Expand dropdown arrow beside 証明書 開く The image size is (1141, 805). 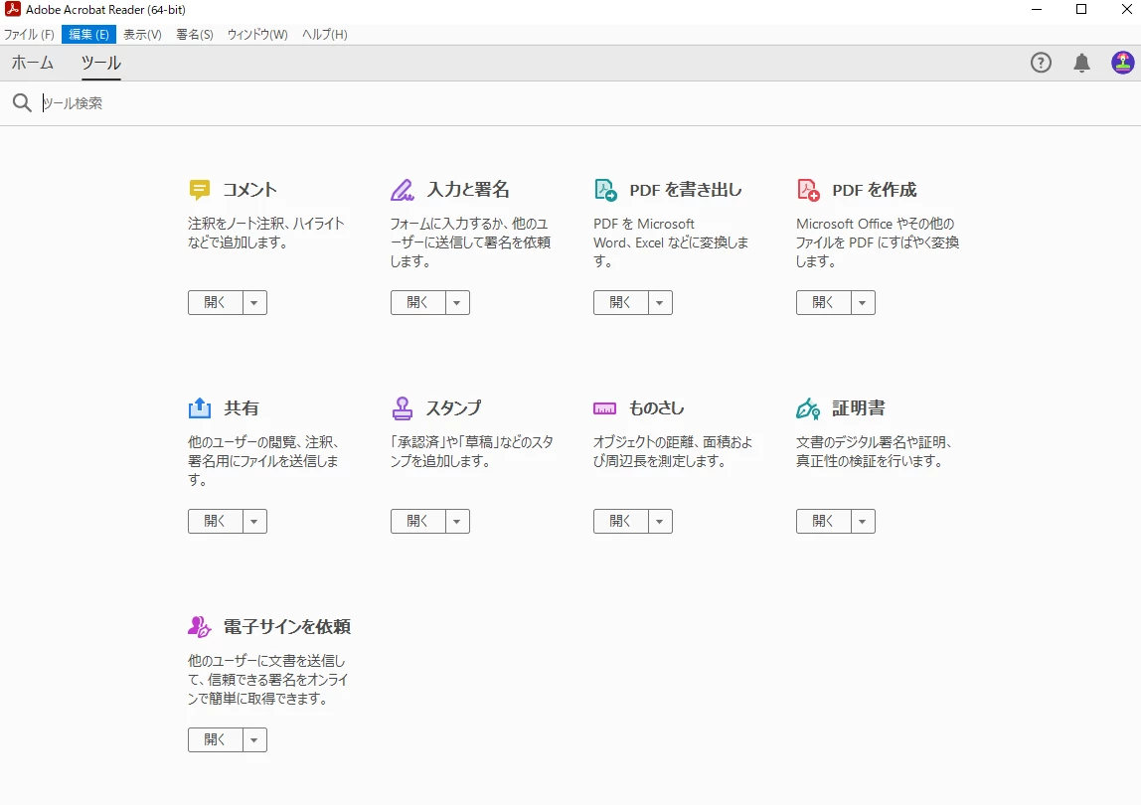click(863, 521)
